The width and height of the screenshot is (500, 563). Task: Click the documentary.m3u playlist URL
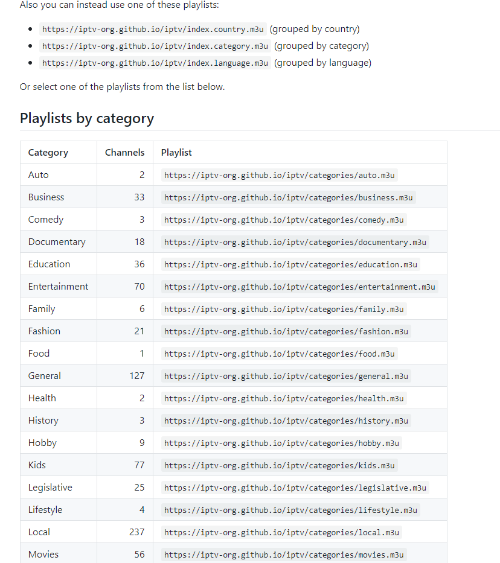tap(295, 243)
